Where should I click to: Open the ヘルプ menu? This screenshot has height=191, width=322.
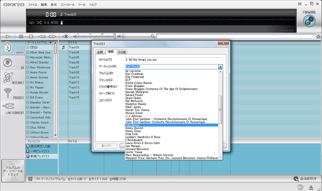(x=93, y=5)
